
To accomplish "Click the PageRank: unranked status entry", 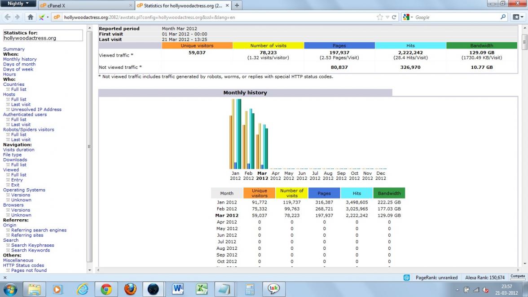I will 436,278.
